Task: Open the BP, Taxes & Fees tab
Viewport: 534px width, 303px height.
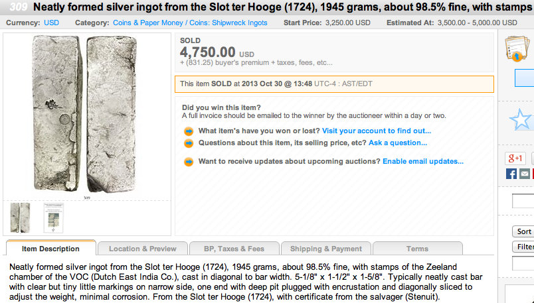Action: point(234,249)
